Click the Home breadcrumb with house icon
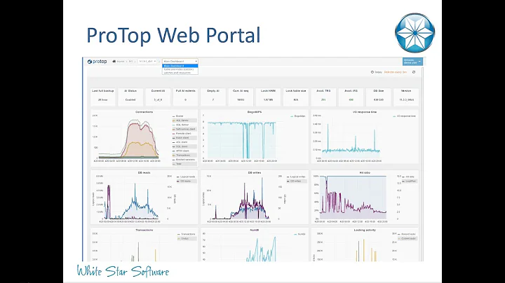The width and height of the screenshot is (505, 283). click(x=119, y=62)
